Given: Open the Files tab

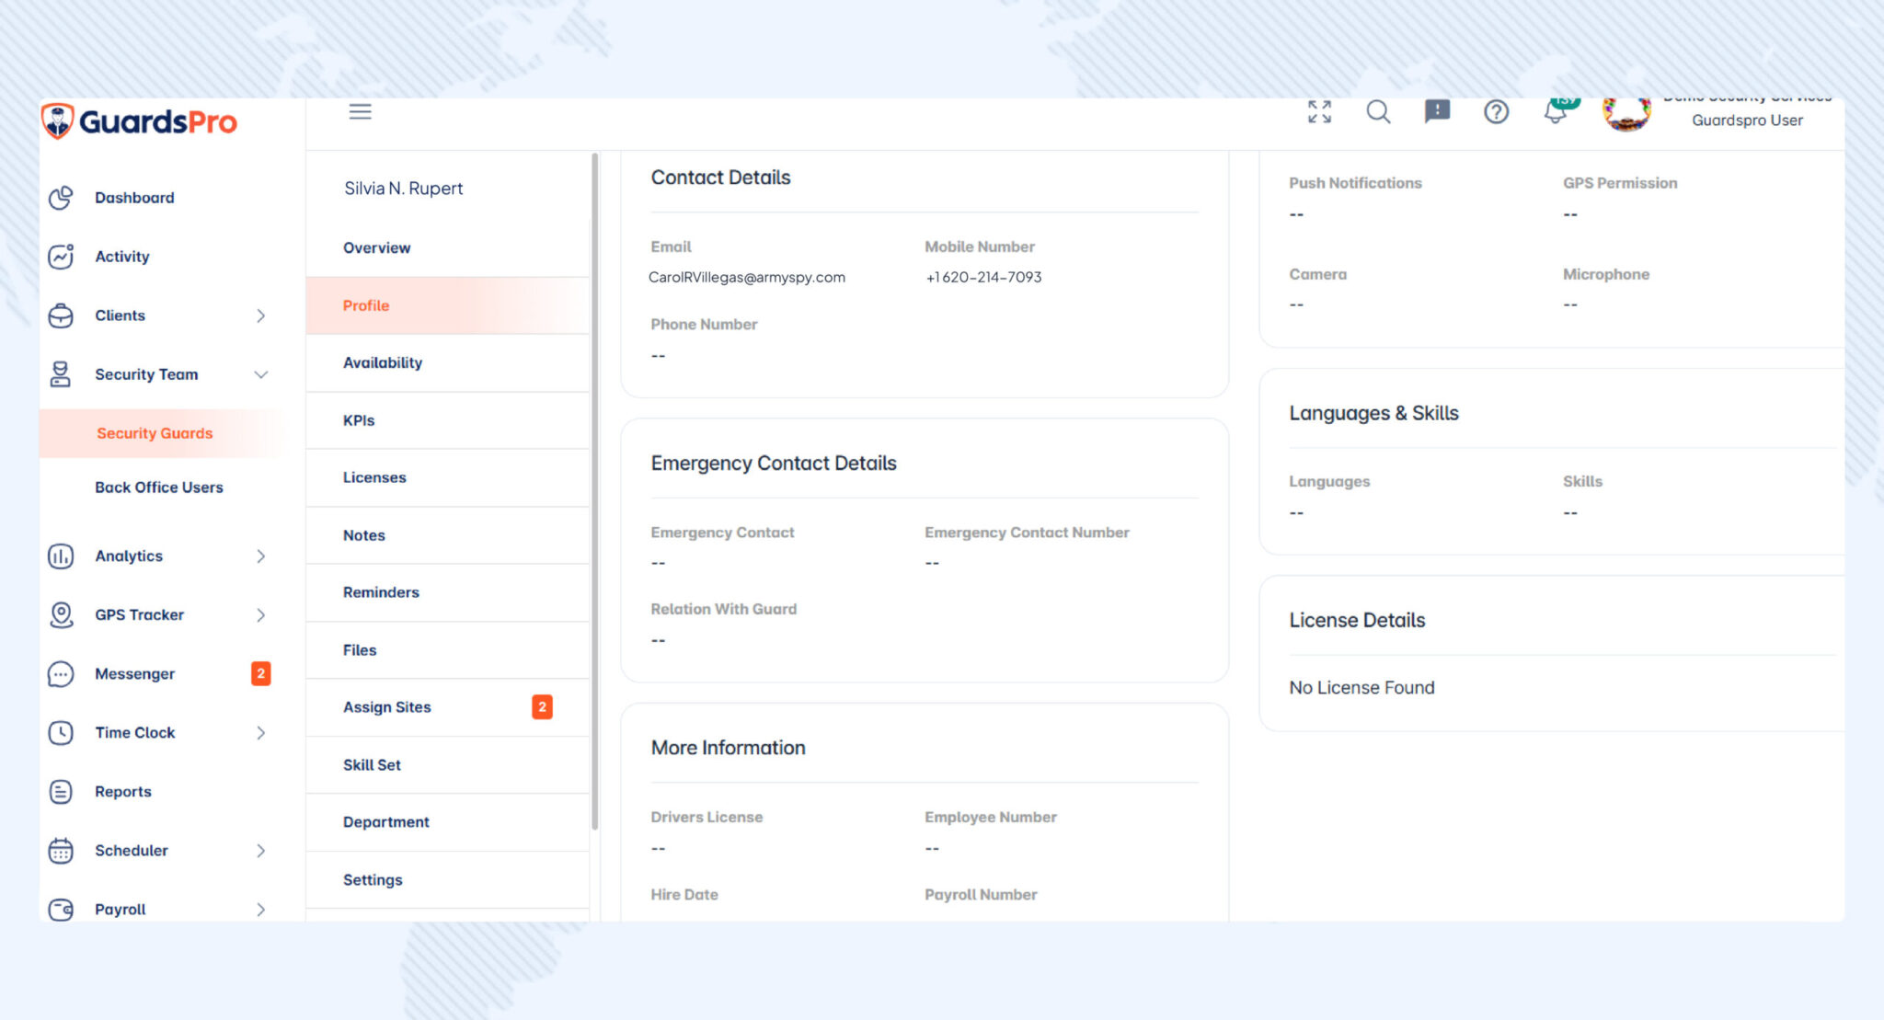Looking at the screenshot, I should 448,650.
